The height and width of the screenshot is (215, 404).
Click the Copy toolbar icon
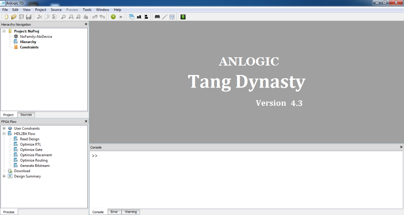[x=47, y=17]
